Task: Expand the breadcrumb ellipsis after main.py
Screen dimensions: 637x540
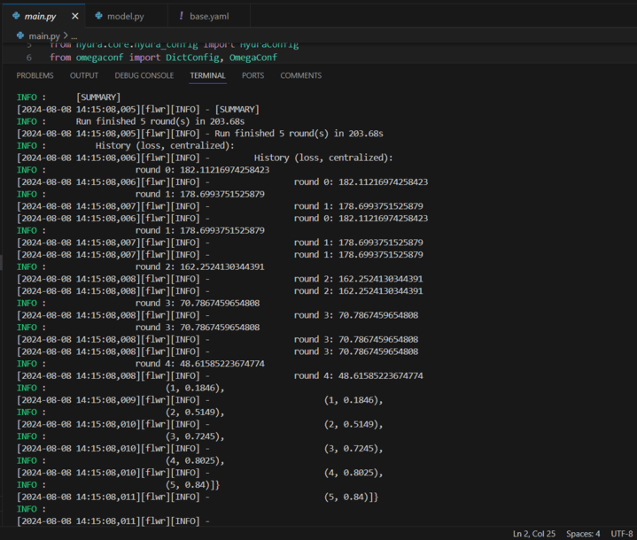Action: point(74,36)
